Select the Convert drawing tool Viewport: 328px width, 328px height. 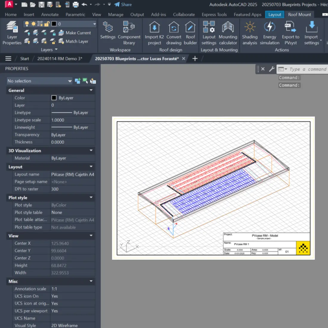[174, 33]
